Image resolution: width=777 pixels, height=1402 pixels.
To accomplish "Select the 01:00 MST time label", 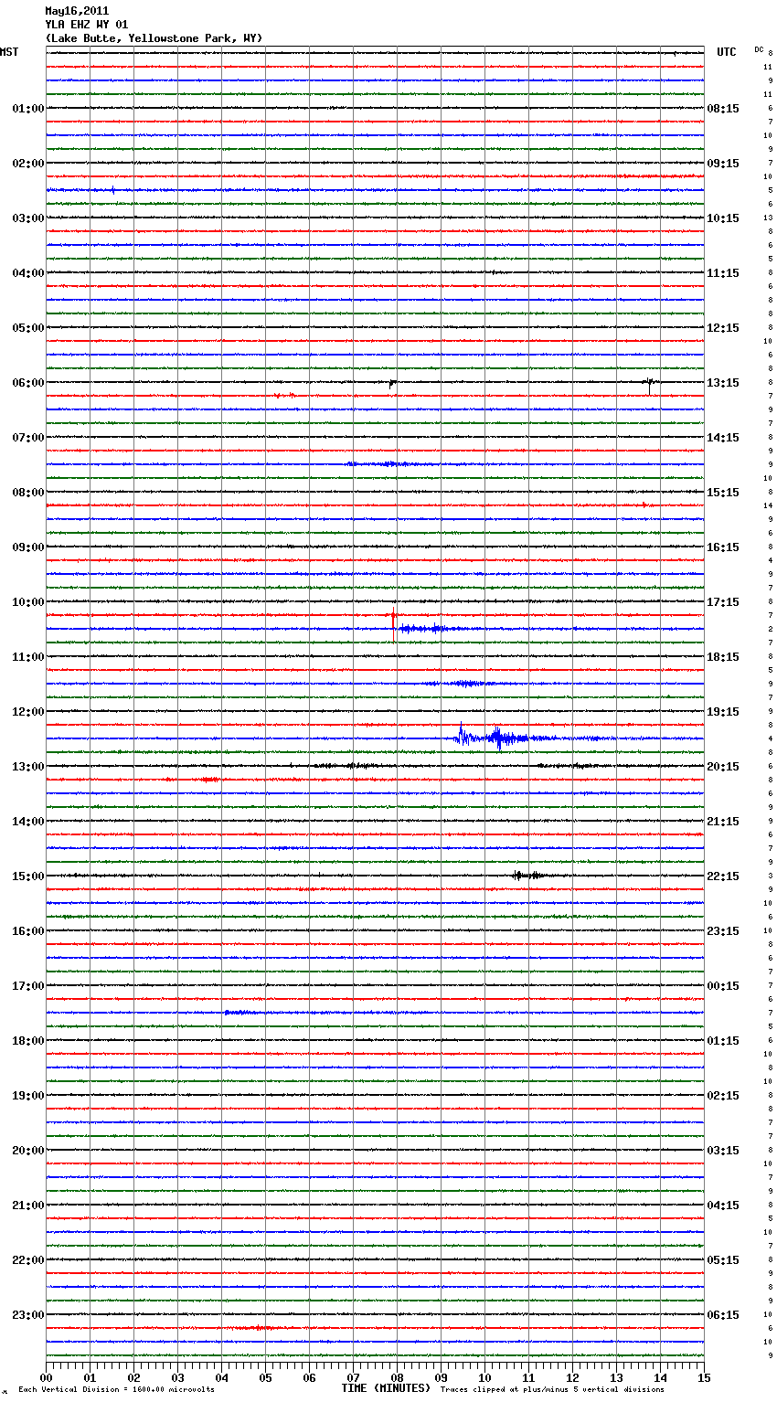I will tap(28, 109).
